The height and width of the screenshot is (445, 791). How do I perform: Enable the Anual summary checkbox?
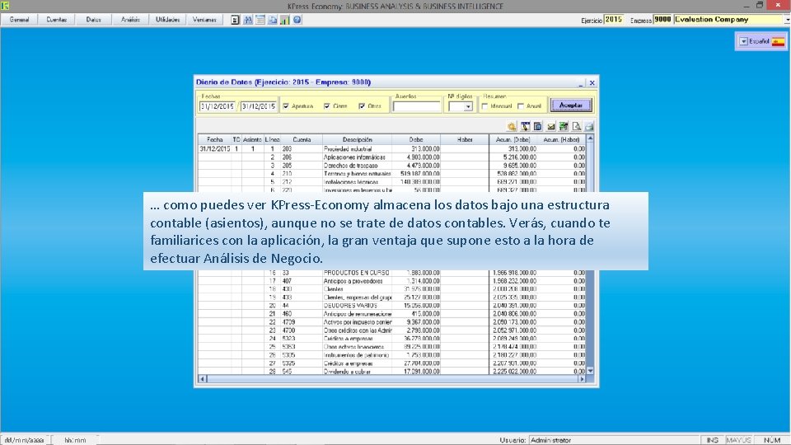[521, 106]
